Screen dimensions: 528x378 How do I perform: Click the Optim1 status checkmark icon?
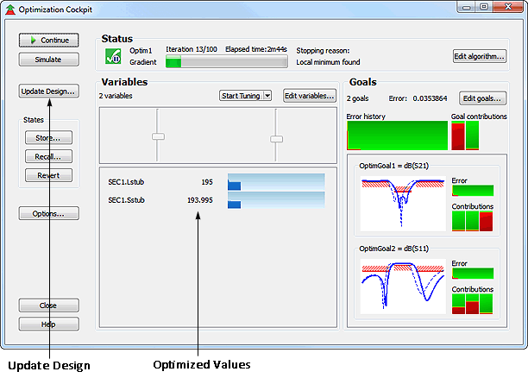(112, 56)
